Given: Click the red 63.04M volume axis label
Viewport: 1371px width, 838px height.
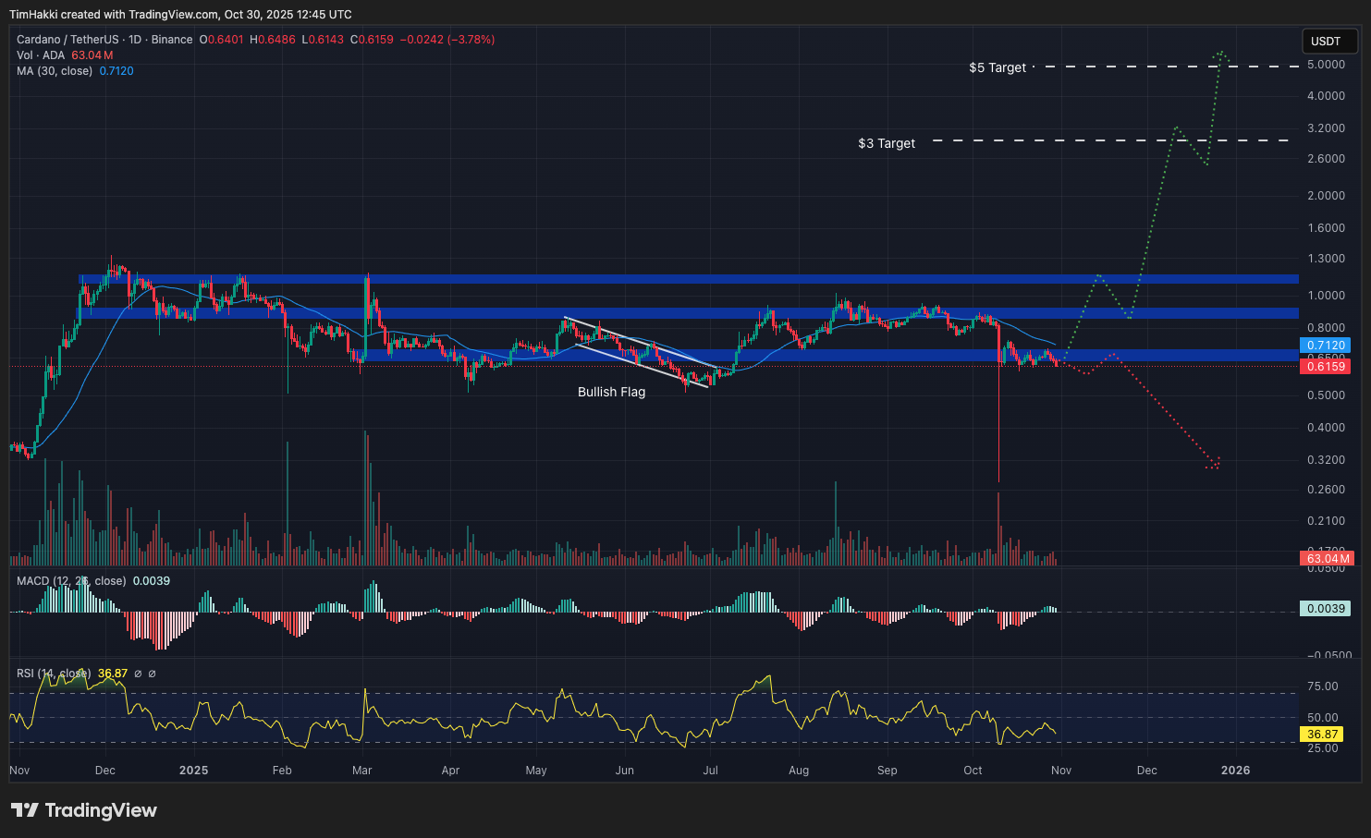Looking at the screenshot, I should click(x=1325, y=559).
